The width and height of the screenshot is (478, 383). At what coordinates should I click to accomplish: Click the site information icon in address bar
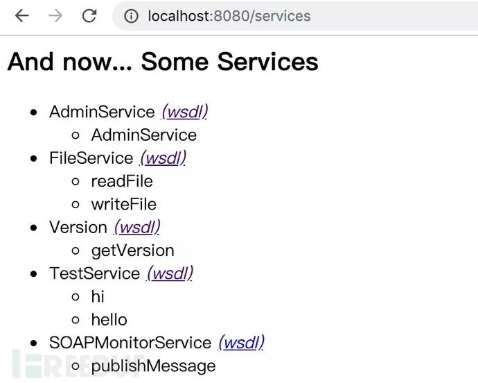pos(132,16)
